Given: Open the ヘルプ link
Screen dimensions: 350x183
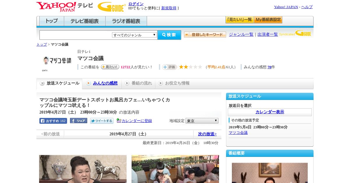Looking at the screenshot, I should [307, 7].
